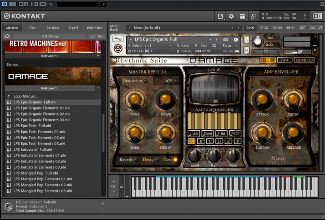The image size is (325, 220).
Task: Open the MIDI Ch dropdown
Action: click(171, 51)
